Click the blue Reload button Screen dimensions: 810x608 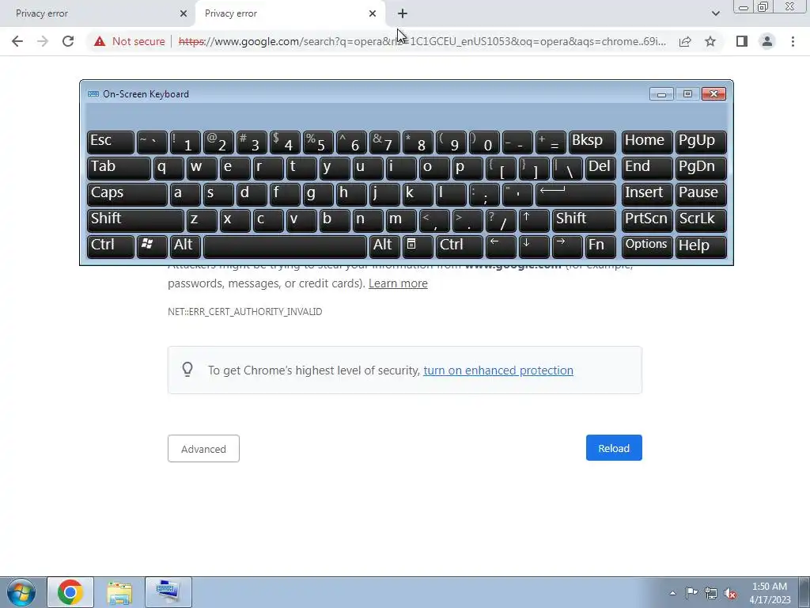pyautogui.click(x=614, y=448)
